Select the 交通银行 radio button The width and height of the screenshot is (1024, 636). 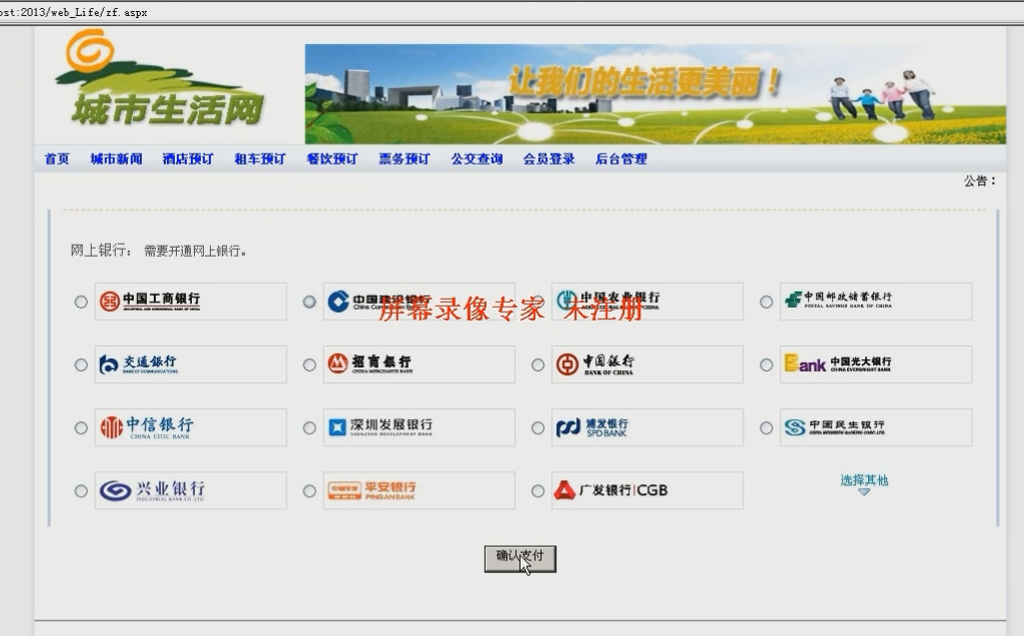coord(81,365)
